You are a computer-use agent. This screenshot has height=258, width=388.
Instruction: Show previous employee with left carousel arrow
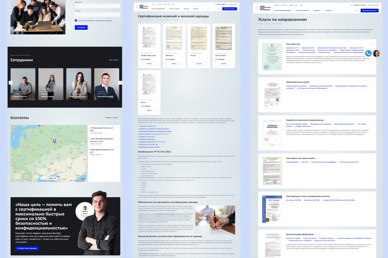pyautogui.click(x=10, y=83)
